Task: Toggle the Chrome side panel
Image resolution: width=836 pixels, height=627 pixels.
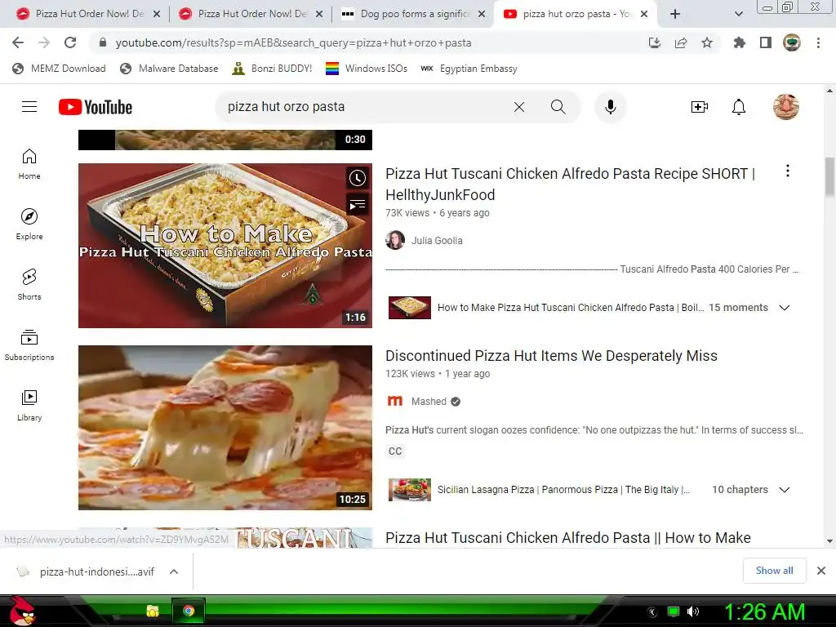Action: pyautogui.click(x=766, y=42)
